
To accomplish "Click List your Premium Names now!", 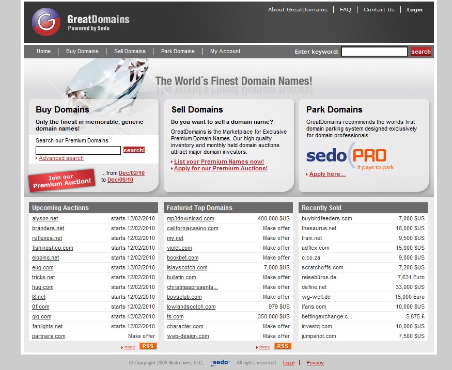I will pos(219,162).
